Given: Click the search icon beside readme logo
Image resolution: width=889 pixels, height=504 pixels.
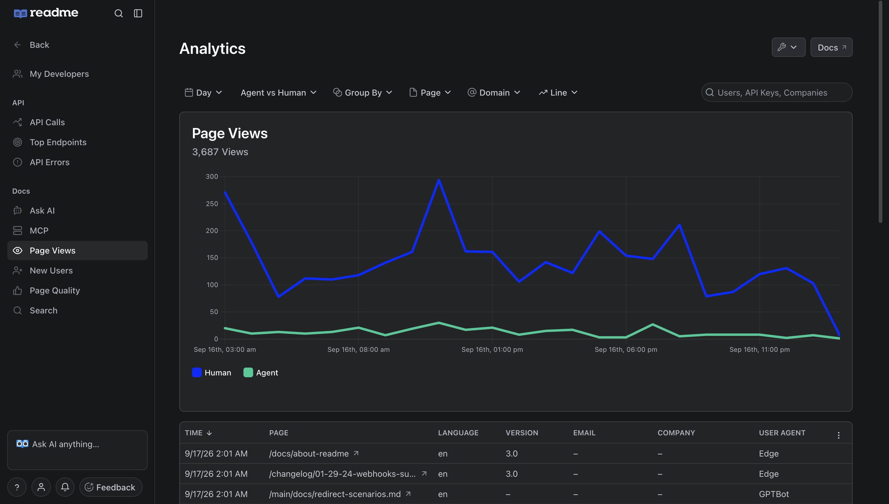Looking at the screenshot, I should point(118,13).
